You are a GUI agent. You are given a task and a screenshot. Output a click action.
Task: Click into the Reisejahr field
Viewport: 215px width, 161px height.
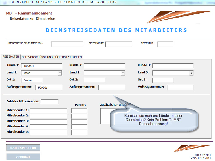coord(165,44)
